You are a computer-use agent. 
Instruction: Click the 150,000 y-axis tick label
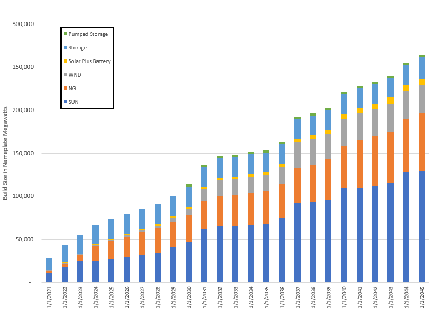(x=22, y=153)
